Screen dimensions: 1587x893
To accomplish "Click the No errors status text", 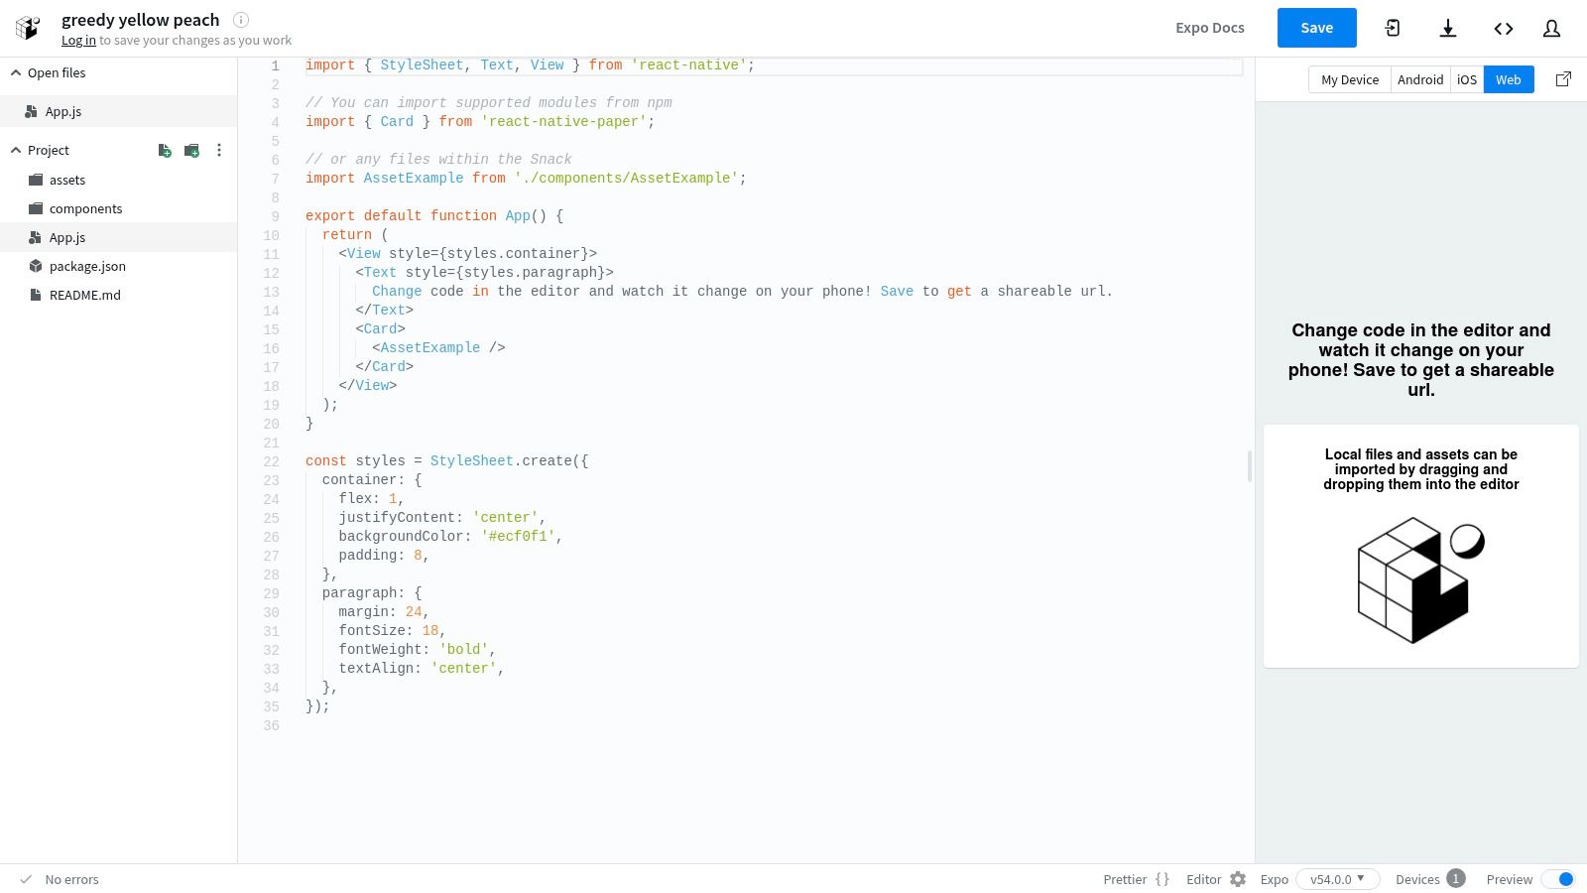I will (71, 879).
